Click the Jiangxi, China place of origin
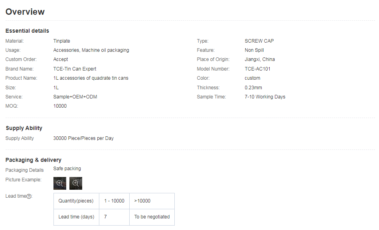Screen dimensions: 379x230 pyautogui.click(x=260, y=59)
